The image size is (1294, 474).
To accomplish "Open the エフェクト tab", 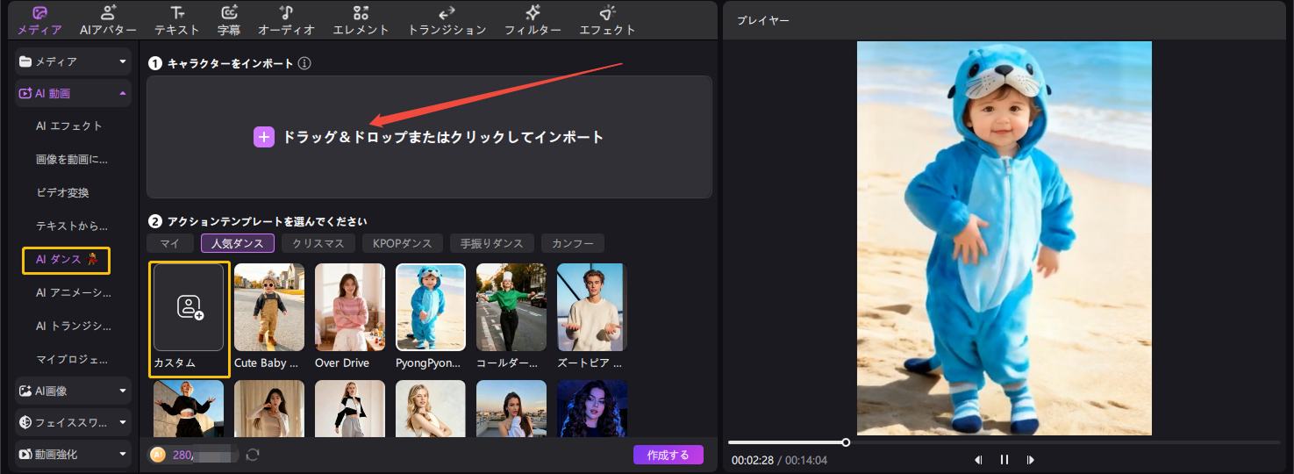I will click(607, 20).
